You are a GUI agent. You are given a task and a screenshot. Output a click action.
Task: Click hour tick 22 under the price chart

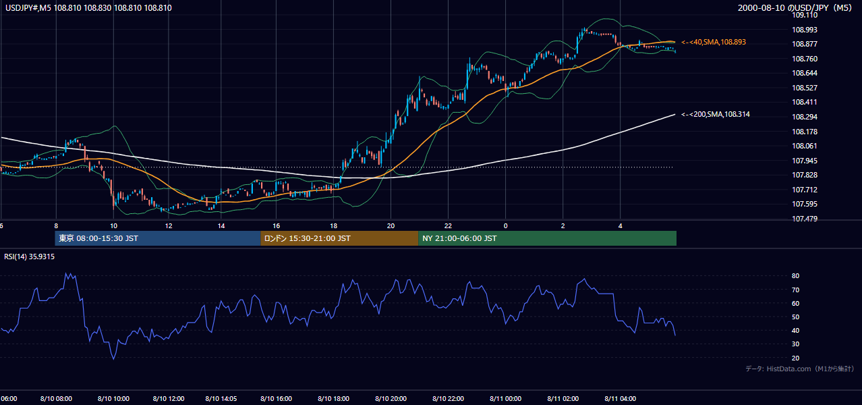click(x=448, y=225)
